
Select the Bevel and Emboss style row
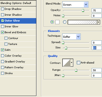click(18, 32)
